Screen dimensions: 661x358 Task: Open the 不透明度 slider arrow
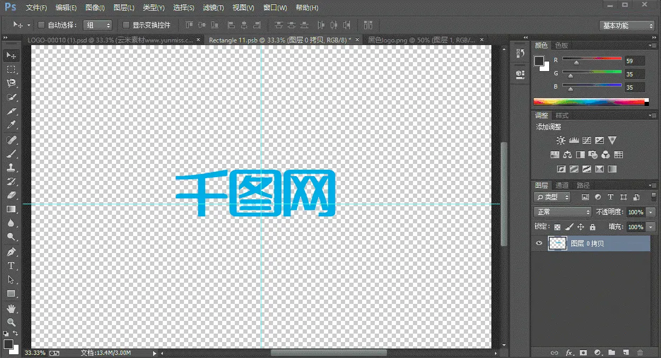coord(651,212)
